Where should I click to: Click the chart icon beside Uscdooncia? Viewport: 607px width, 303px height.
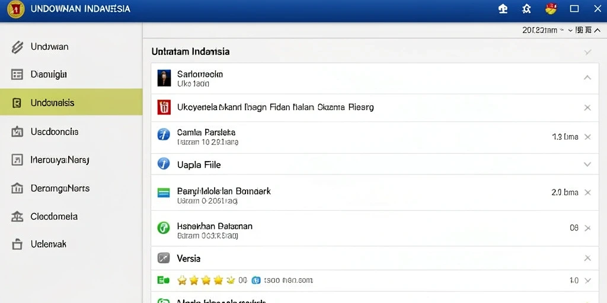coord(17,132)
